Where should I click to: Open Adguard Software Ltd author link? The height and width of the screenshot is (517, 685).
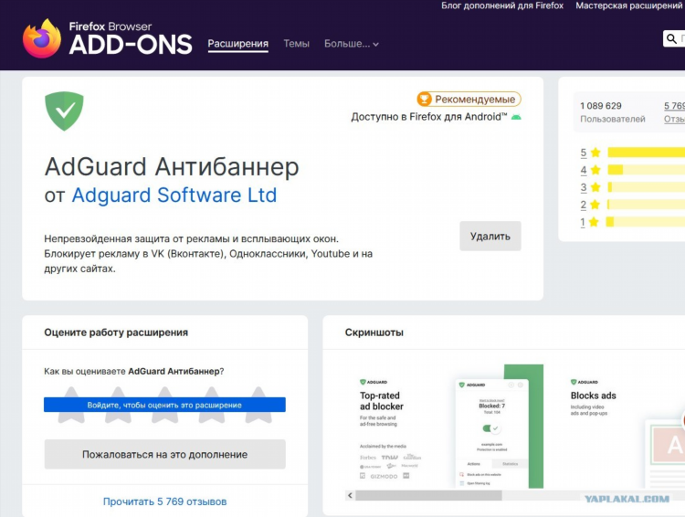pyautogui.click(x=174, y=195)
